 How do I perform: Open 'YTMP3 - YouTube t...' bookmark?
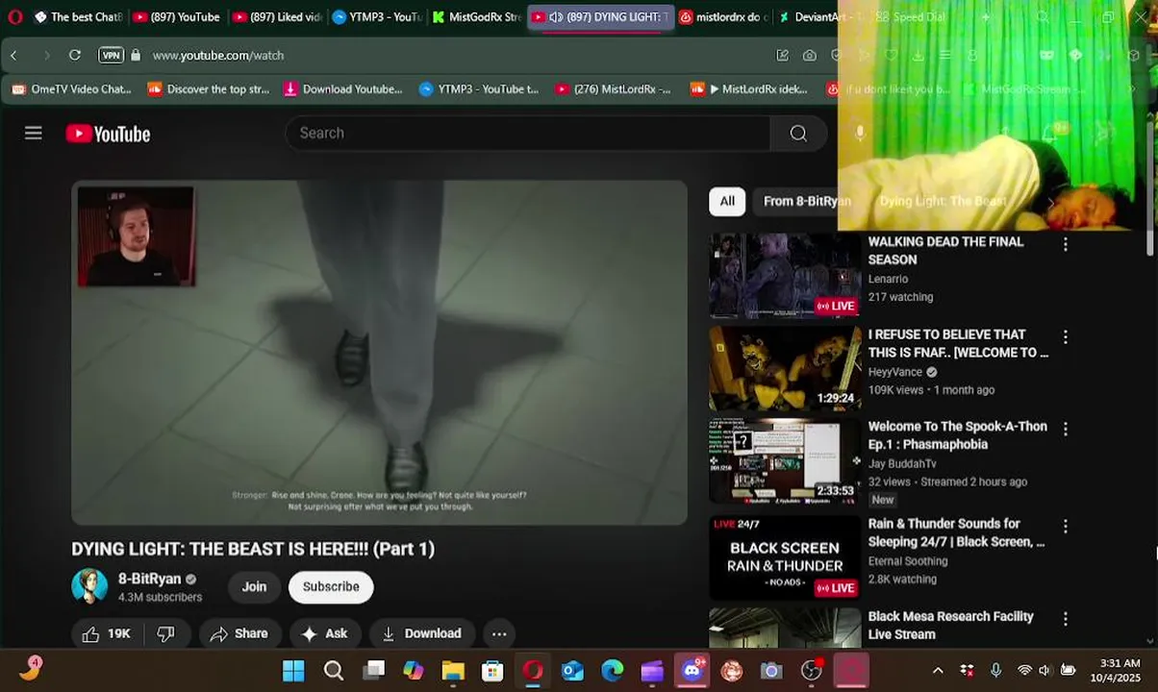480,89
